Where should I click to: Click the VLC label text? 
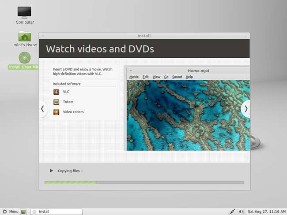pyautogui.click(x=66, y=92)
